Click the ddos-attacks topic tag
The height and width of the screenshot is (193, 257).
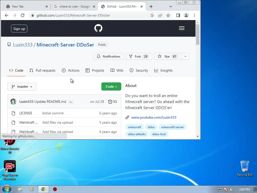coord(137,134)
